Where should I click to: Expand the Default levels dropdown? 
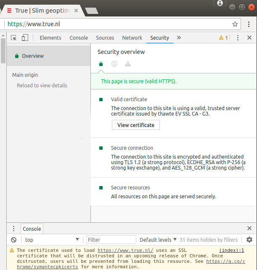(158, 240)
